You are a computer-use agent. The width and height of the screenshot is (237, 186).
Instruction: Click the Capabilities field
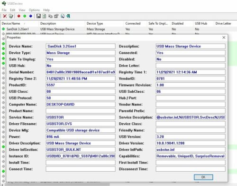pos(191,156)
